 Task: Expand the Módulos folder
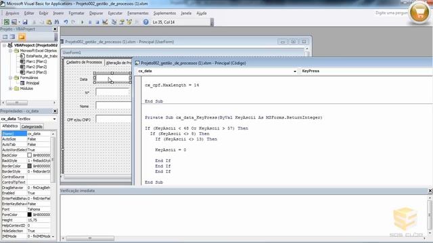[11, 88]
